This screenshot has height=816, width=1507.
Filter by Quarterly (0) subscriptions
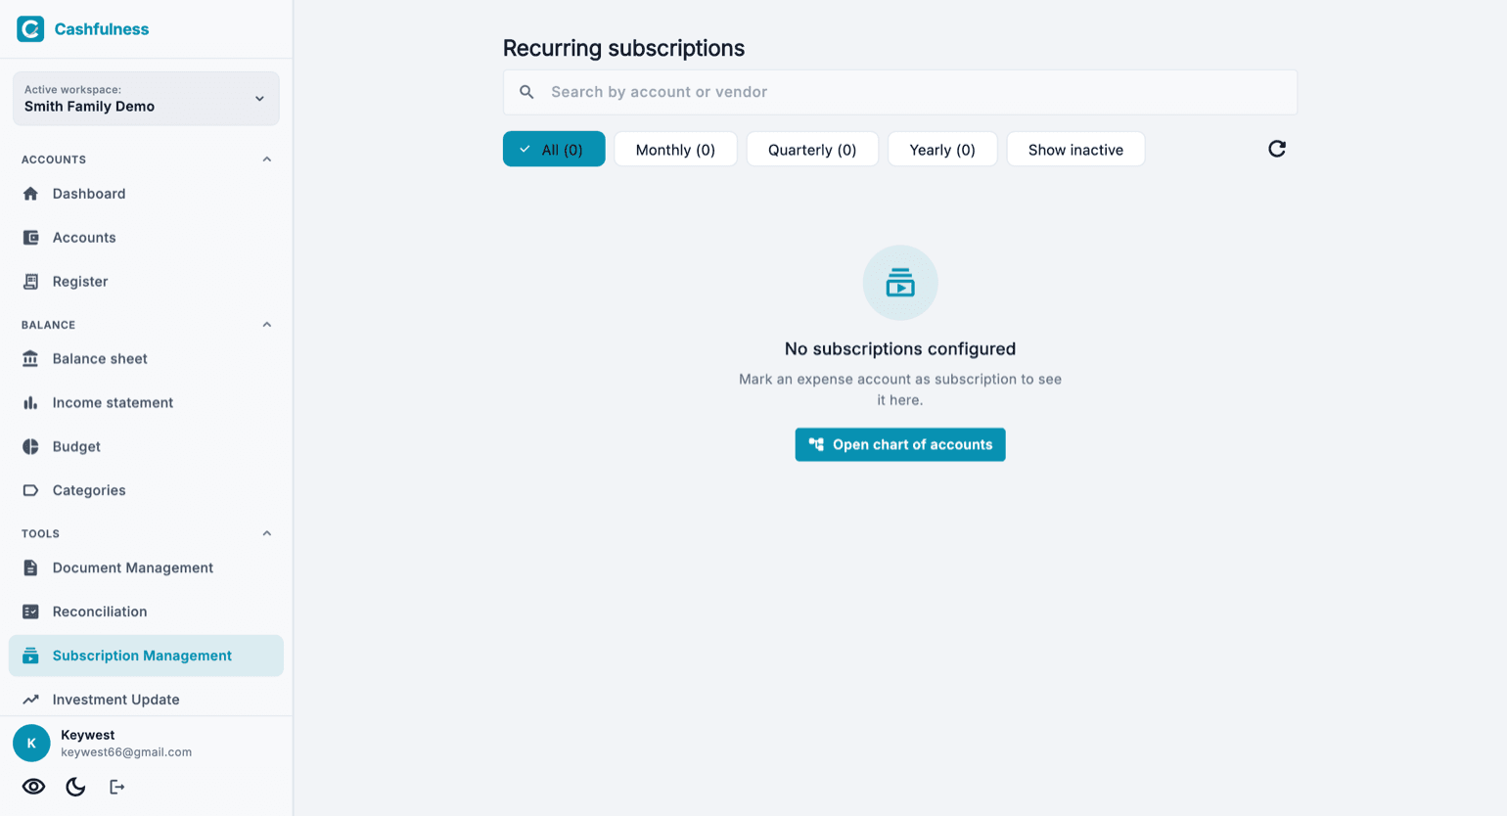tap(812, 149)
